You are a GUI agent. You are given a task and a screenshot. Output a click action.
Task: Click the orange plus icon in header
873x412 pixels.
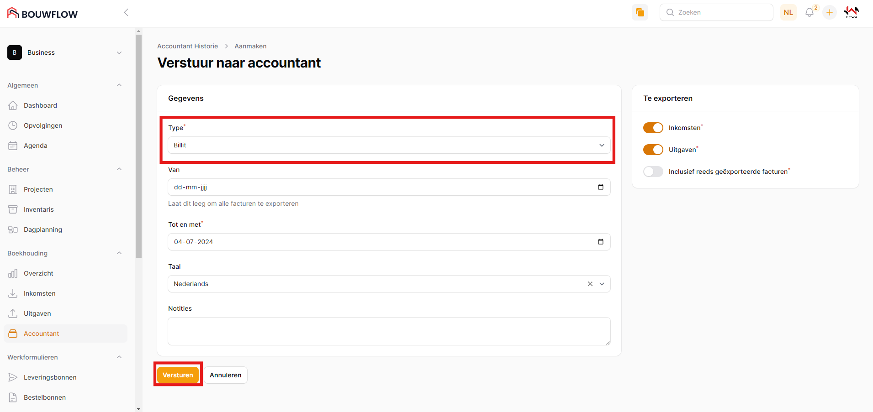[x=829, y=12]
